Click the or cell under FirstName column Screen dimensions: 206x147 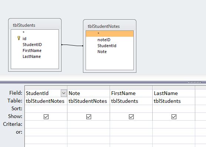(x=131, y=132)
